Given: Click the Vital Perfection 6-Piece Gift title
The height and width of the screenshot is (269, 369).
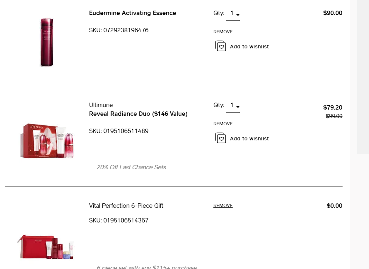Looking at the screenshot, I should [x=126, y=206].
